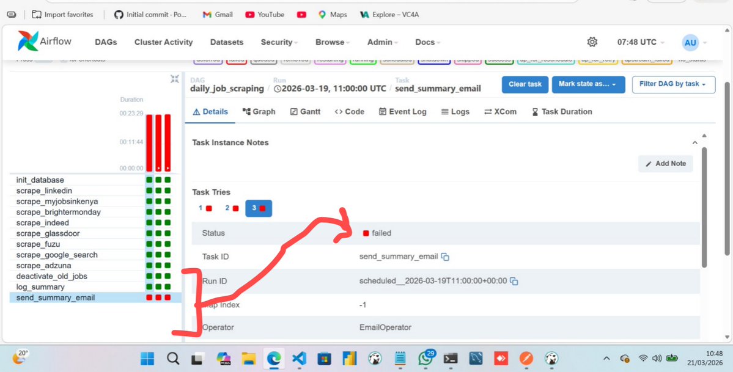The image size is (733, 372).
Task: Copy the Run ID using its copy icon
Action: (514, 282)
